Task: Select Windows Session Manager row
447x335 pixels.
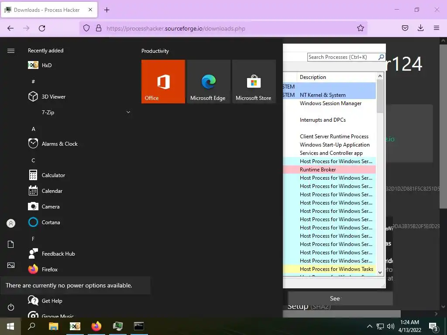Action: tap(329, 103)
